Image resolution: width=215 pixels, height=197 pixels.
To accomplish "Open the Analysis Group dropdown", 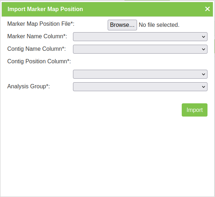I will (x=140, y=87).
